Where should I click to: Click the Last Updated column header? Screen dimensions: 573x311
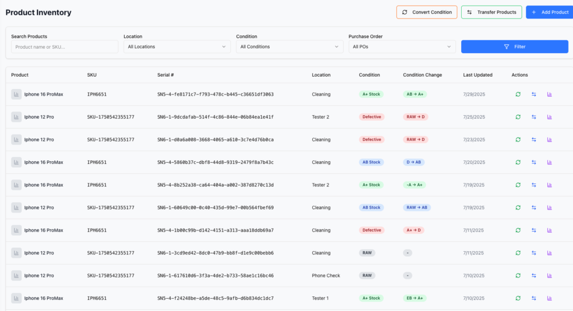[x=478, y=75]
